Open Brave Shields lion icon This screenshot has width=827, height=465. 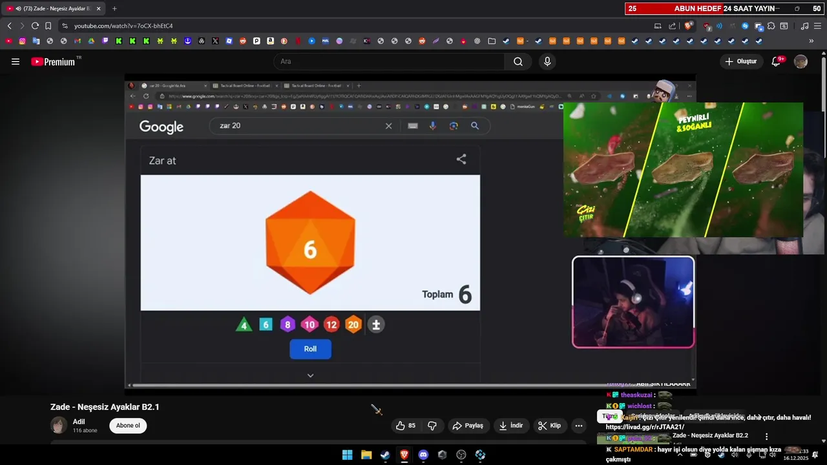tap(688, 26)
